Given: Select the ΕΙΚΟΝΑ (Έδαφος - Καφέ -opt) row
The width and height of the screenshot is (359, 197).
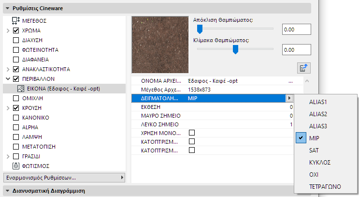Looking at the screenshot, I should (64, 89).
